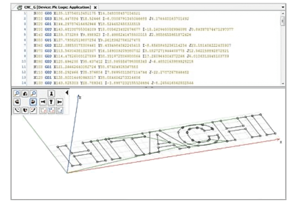
Task: Select the first axis-plane view icon with red arrow
Action: pos(43,110)
